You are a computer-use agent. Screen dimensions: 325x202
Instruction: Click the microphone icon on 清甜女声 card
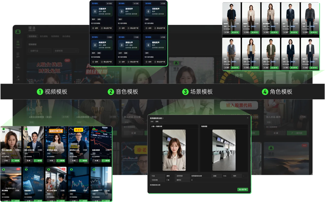[x=122, y=45]
